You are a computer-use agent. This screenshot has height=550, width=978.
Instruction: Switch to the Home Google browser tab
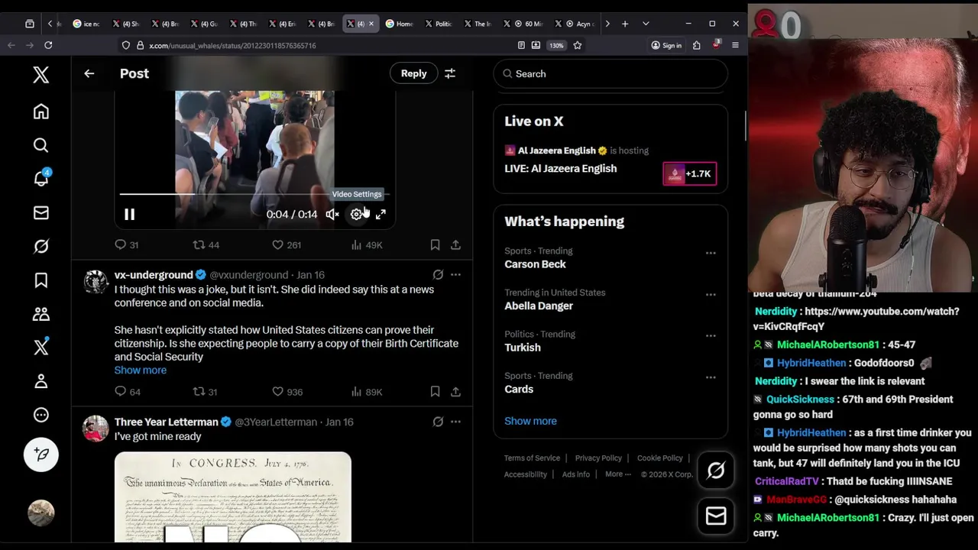[x=400, y=24]
